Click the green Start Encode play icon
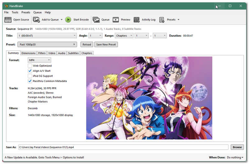Viewport: 249px width, 164px height. [68, 20]
